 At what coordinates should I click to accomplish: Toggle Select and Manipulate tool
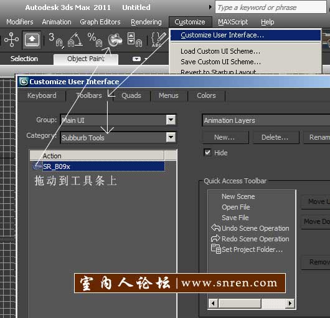(x=32, y=39)
